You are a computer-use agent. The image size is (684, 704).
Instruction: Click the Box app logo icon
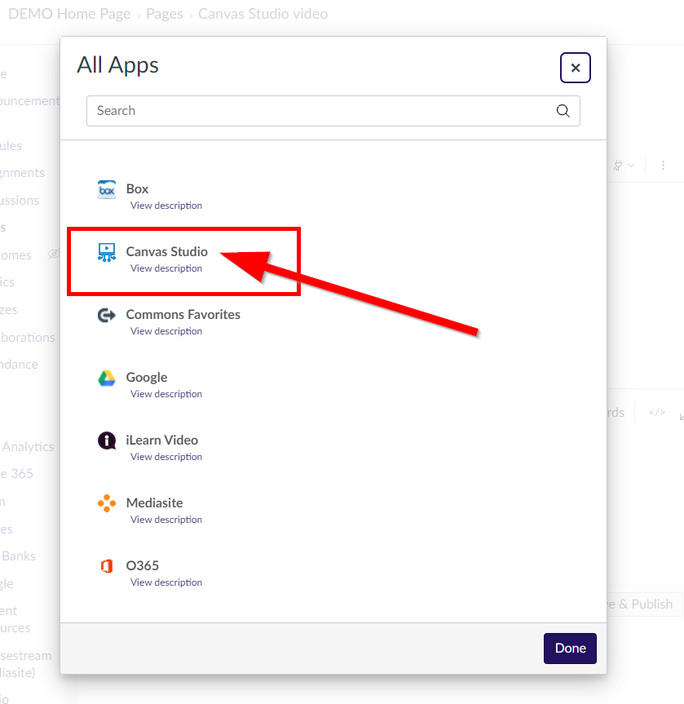tap(107, 189)
